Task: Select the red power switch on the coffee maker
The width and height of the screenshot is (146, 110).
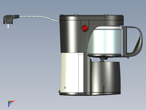Action: click(x=85, y=28)
